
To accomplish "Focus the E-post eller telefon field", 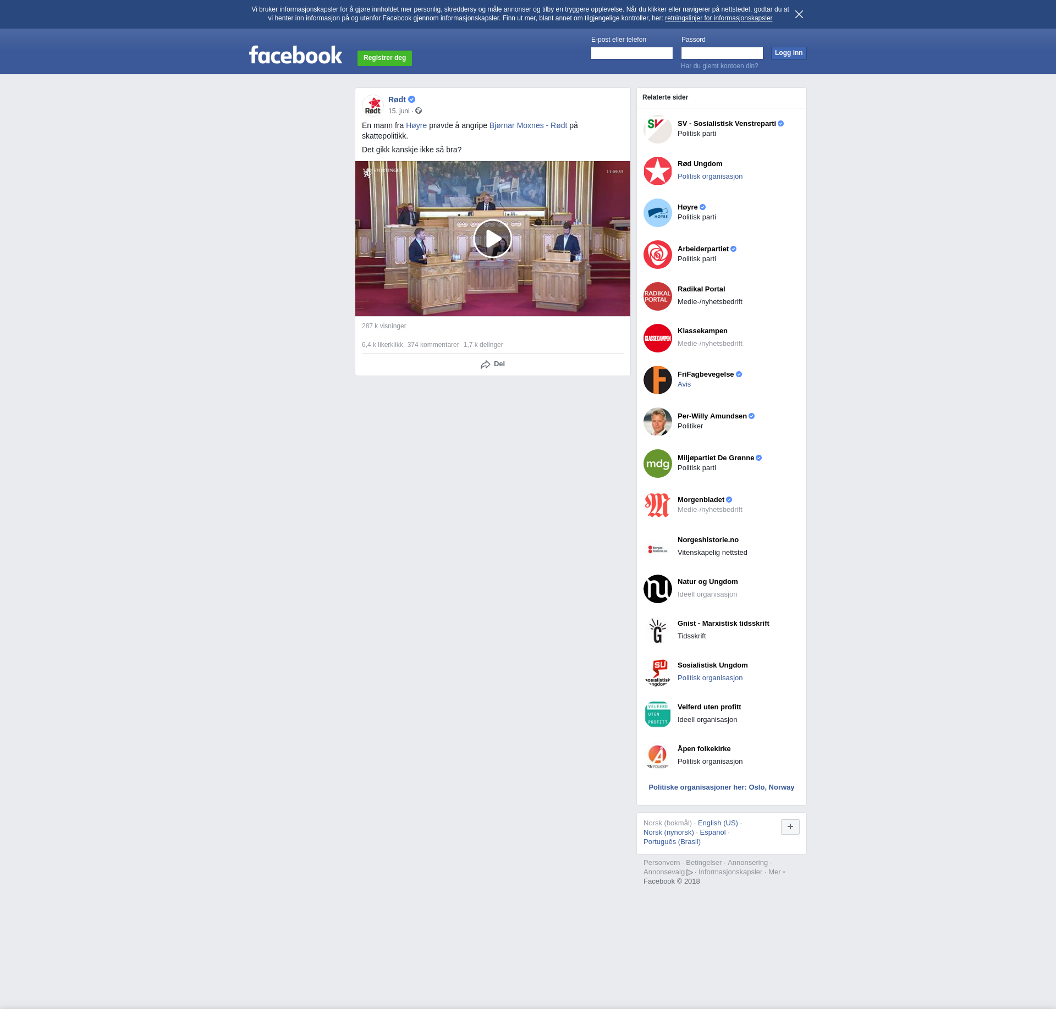I will pos(631,53).
